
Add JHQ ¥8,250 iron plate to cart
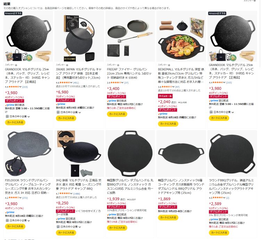(66, 233)
